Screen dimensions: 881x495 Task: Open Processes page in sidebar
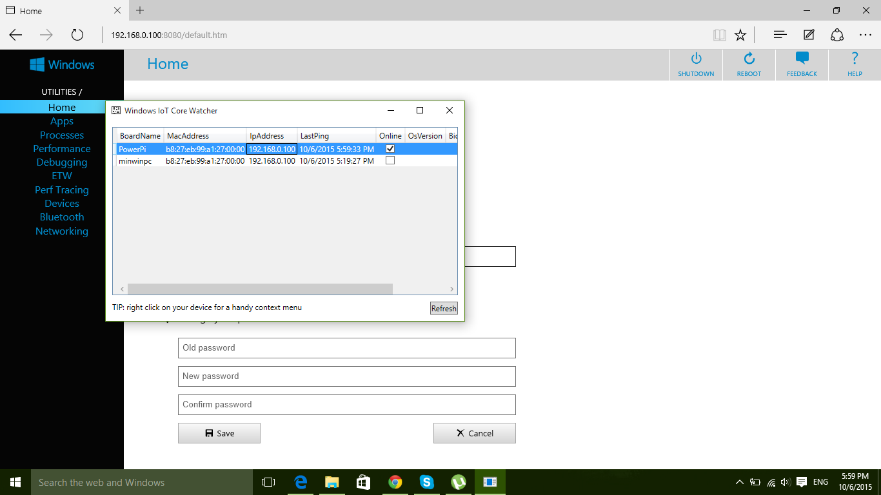point(62,135)
